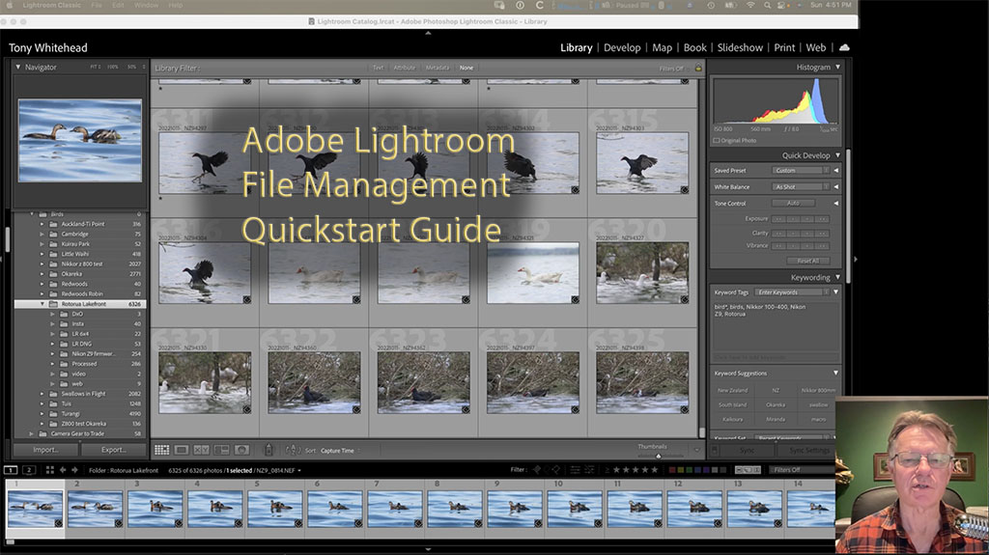
Task: Select Metadata in Library Filter bar
Action: (x=438, y=68)
